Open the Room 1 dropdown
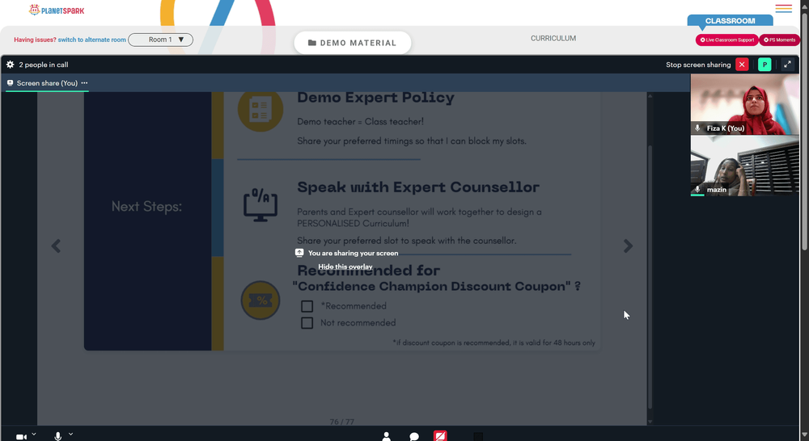Viewport: 809px width, 441px height. 160,40
